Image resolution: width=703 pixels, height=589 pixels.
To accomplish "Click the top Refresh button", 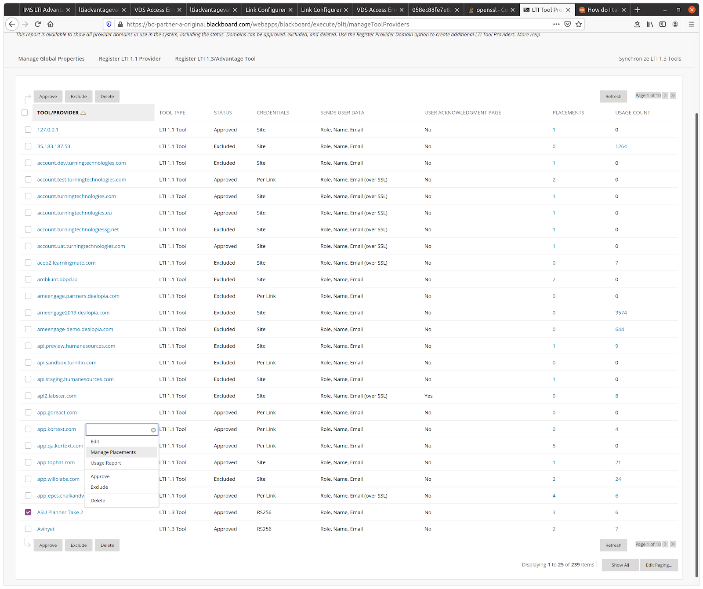I will [613, 96].
